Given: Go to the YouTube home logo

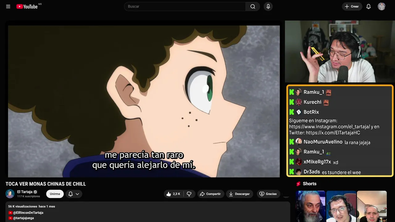Looking at the screenshot, I should [x=27, y=6].
